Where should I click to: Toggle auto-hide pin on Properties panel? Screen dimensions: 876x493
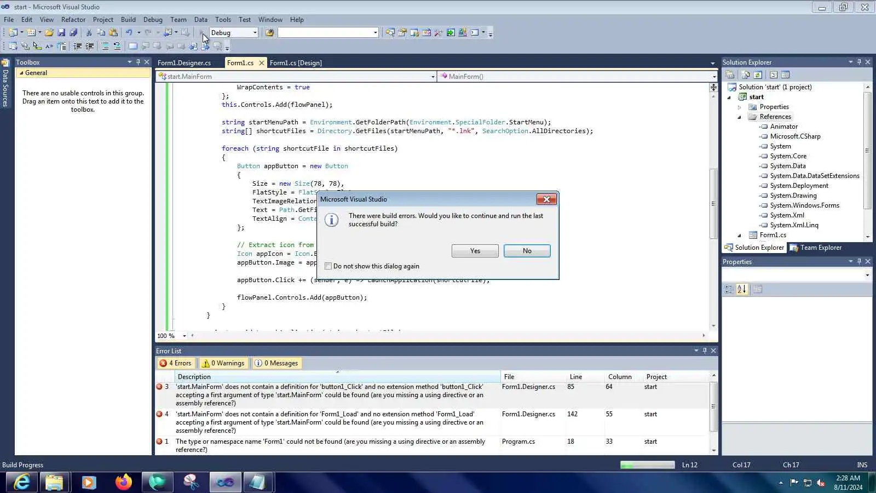[859, 261]
